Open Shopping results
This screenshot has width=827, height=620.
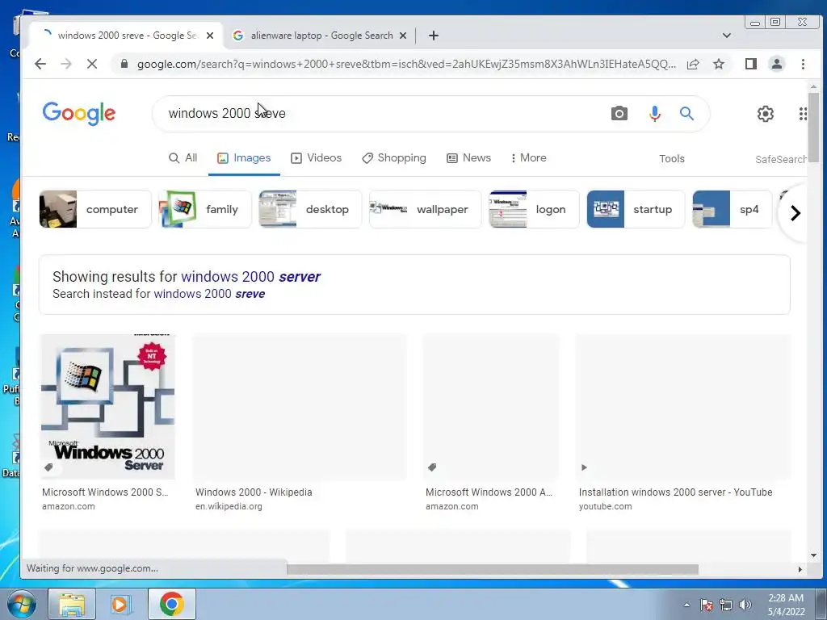tap(394, 157)
